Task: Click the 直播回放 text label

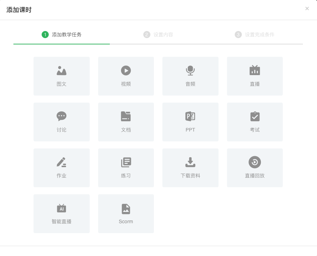Action: coord(255,176)
